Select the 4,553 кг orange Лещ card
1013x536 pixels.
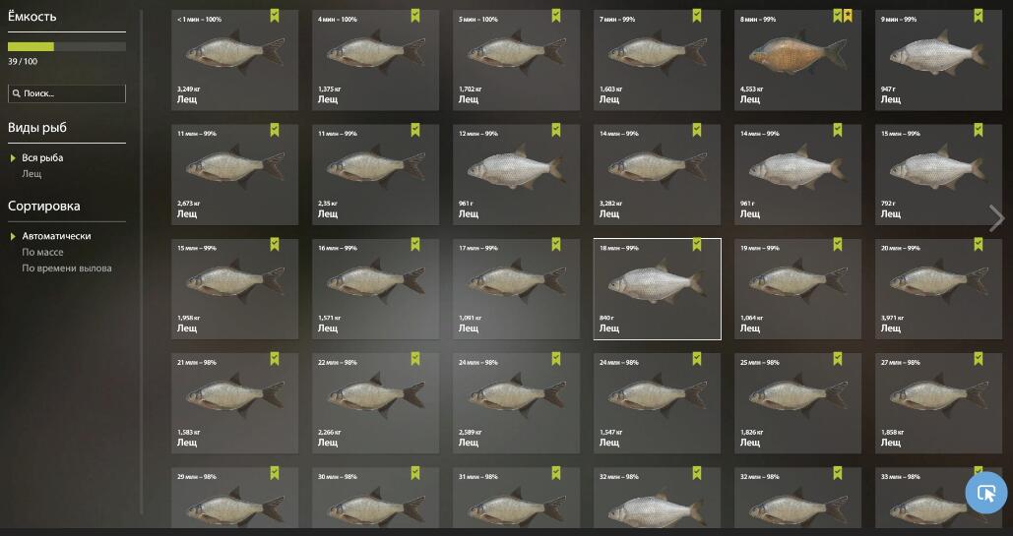tap(797, 59)
